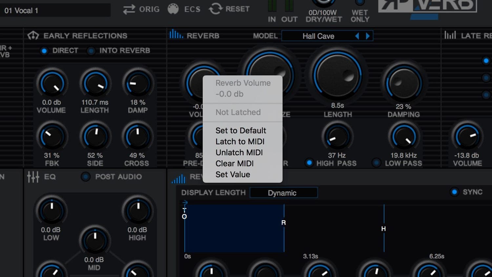Choose Latch to MIDI in context menu
The width and height of the screenshot is (492, 277).
click(240, 141)
